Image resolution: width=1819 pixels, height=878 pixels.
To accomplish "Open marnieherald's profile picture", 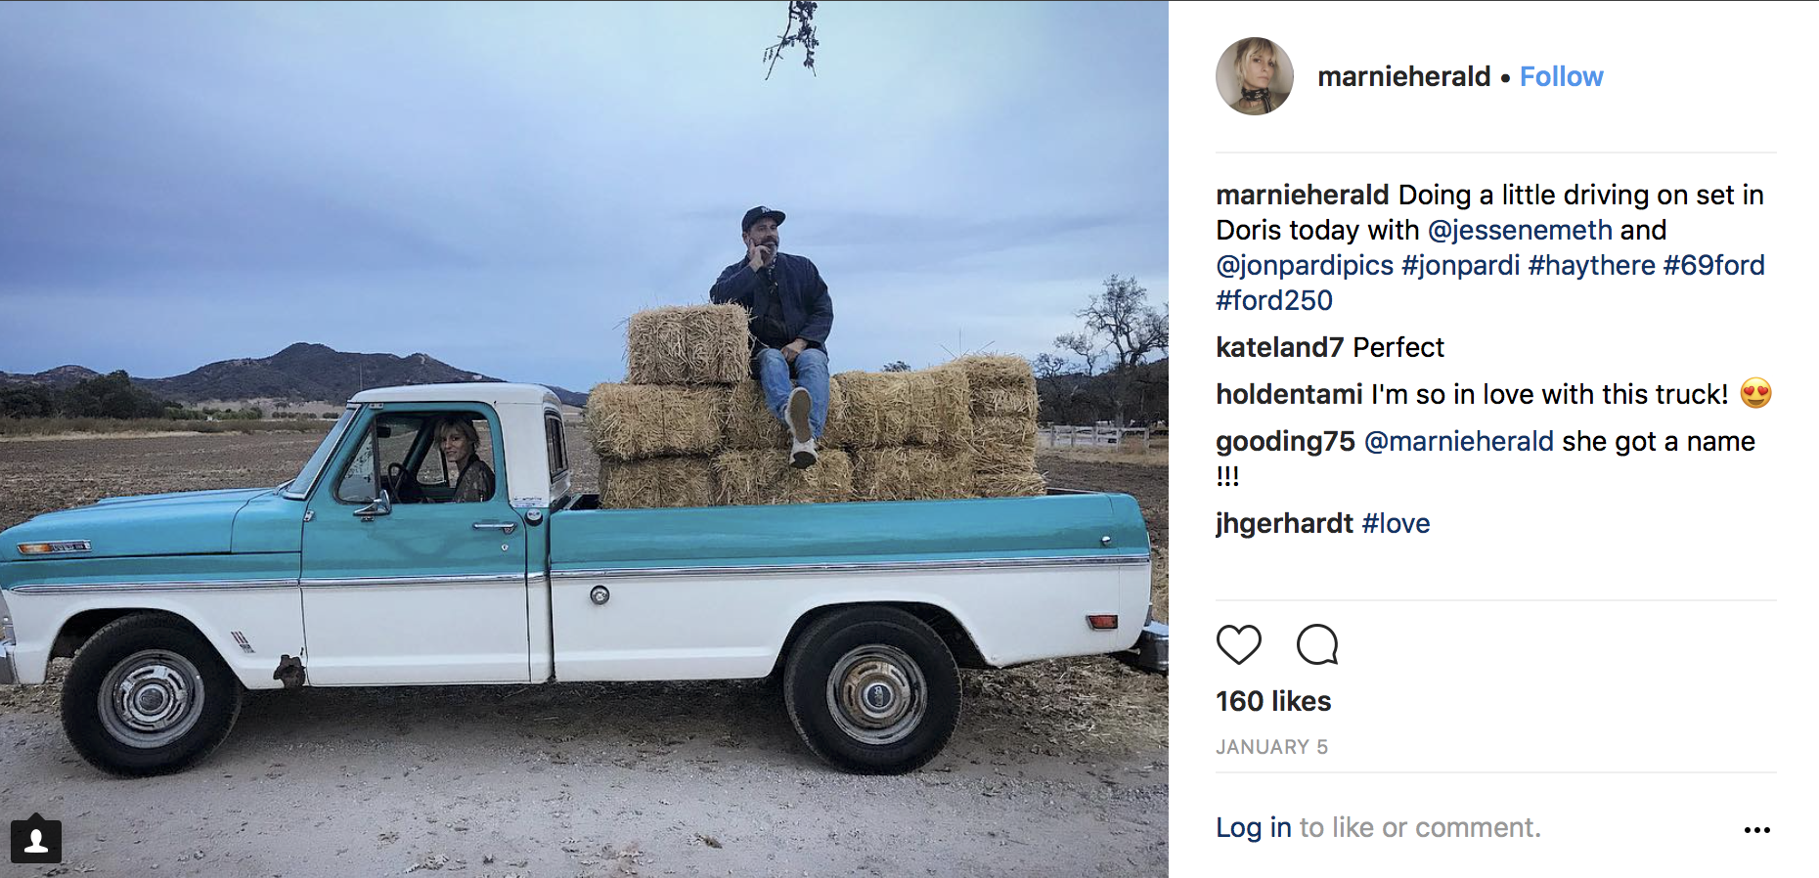I will (1254, 76).
